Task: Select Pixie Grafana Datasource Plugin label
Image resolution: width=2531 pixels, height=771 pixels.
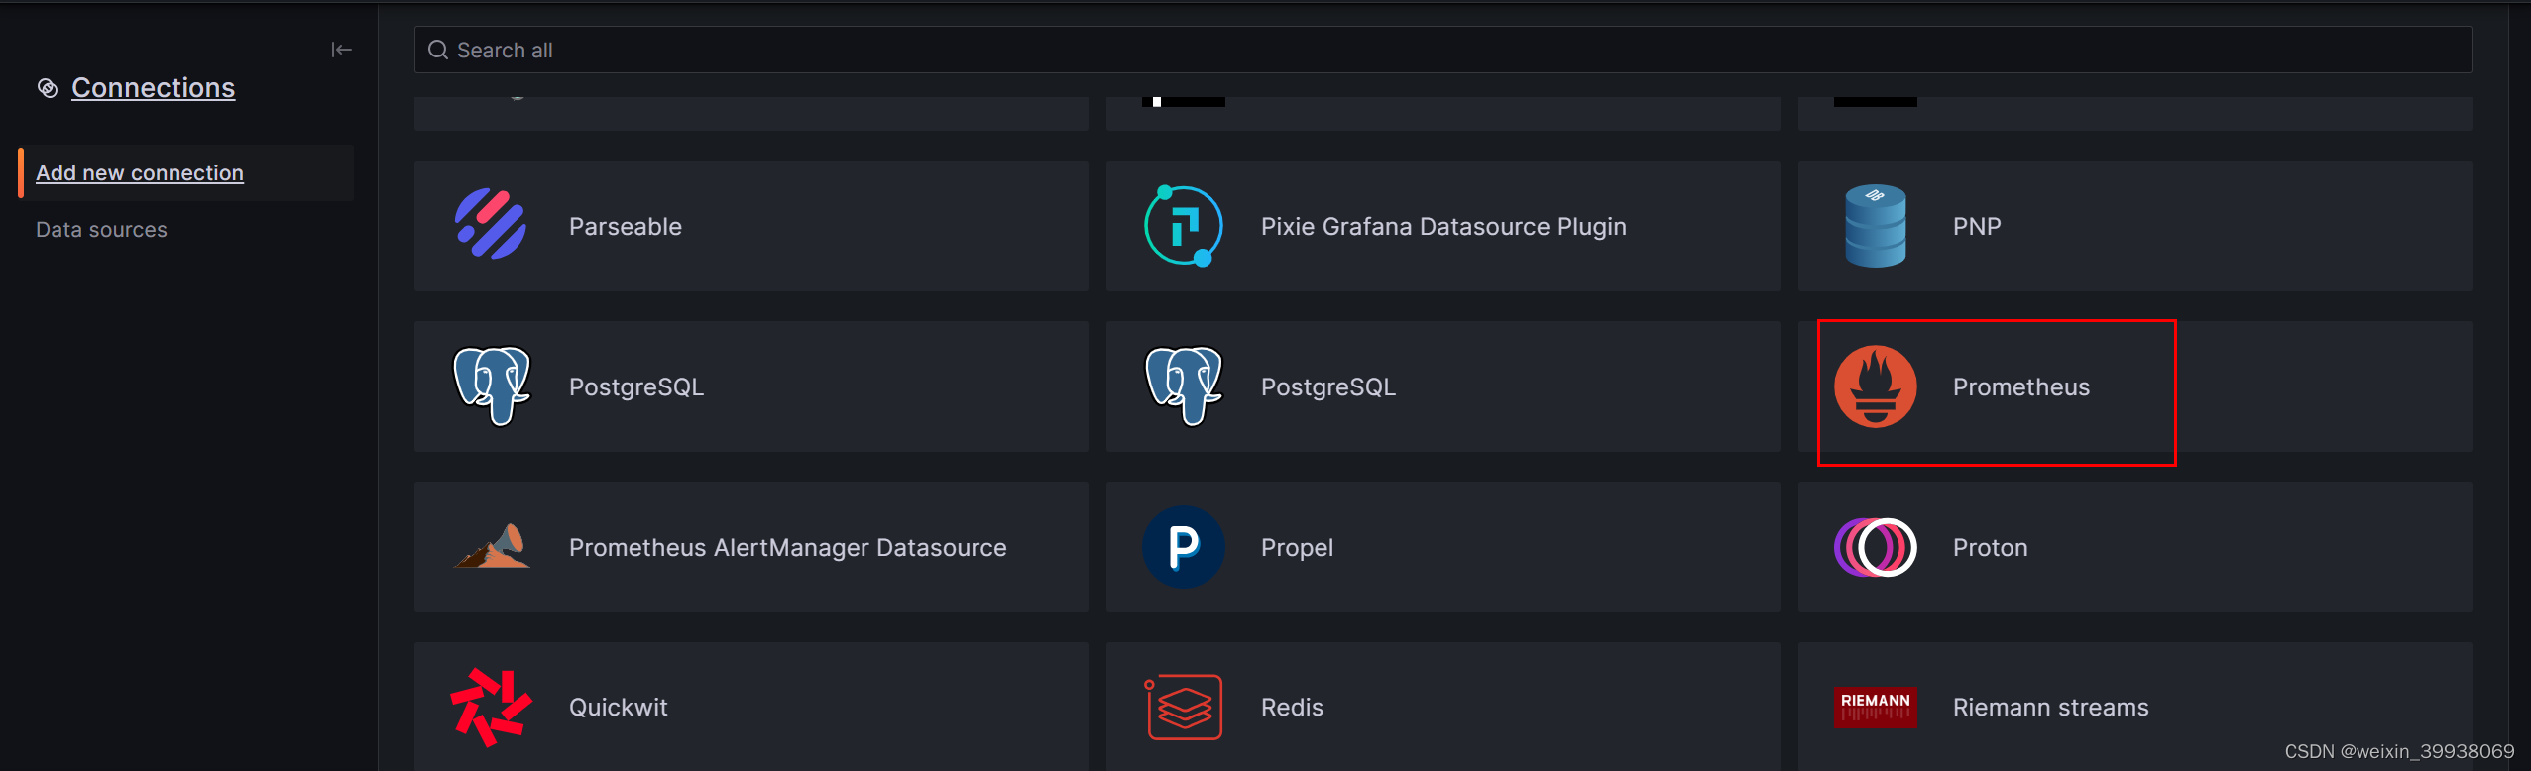Action: (x=1443, y=226)
